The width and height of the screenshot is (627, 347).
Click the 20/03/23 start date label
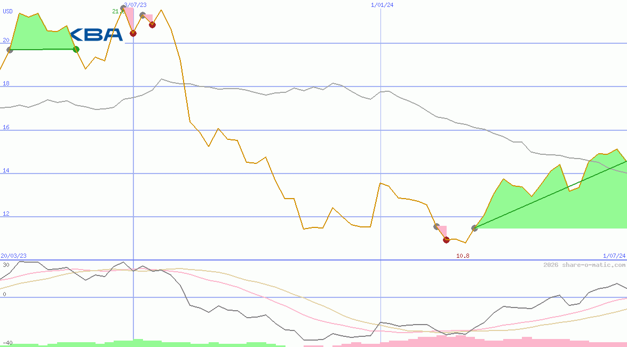pyautogui.click(x=13, y=256)
